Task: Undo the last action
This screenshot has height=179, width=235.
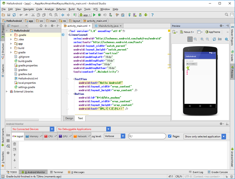Action: click(21, 15)
